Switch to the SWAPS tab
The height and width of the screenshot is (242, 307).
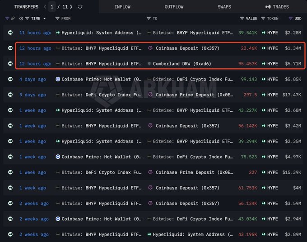tap(224, 7)
